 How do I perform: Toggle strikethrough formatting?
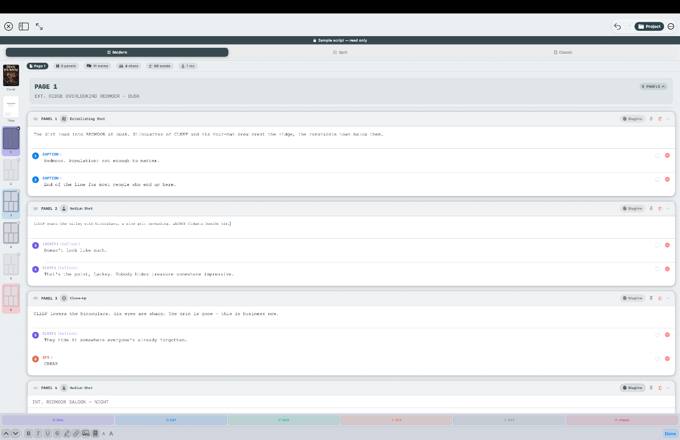(57, 434)
